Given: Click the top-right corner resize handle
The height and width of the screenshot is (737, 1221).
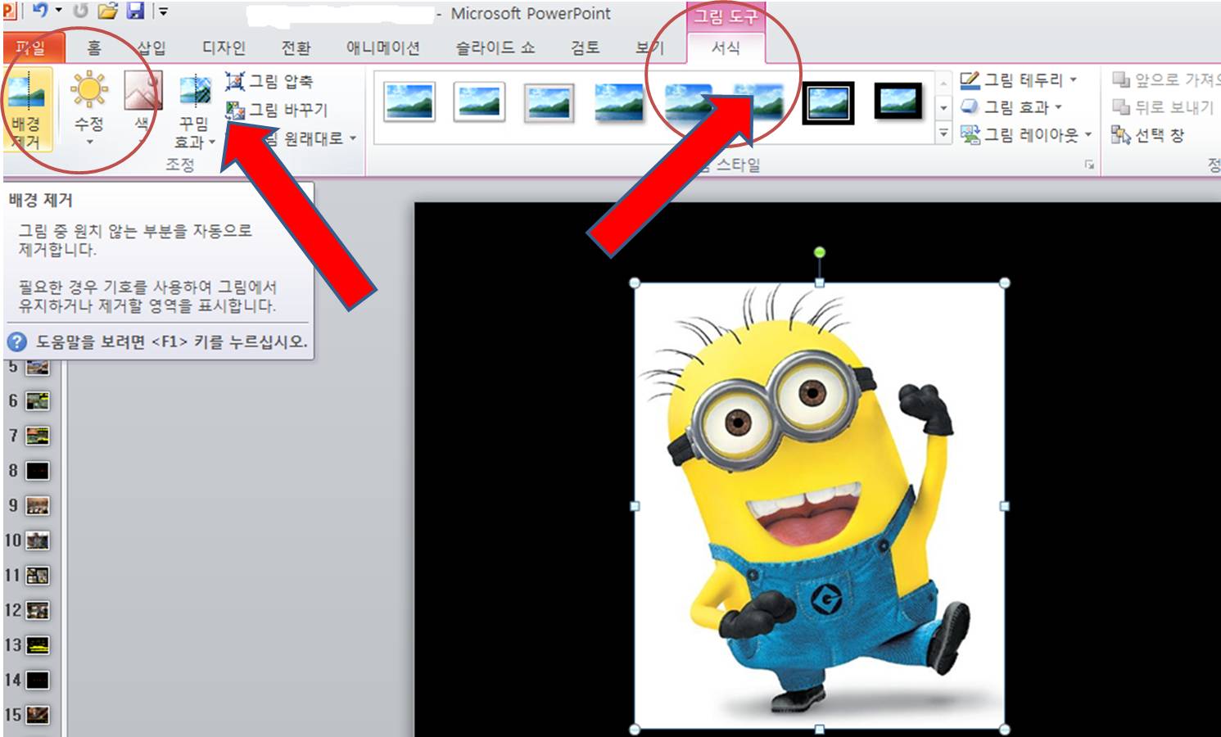Looking at the screenshot, I should click(1005, 283).
